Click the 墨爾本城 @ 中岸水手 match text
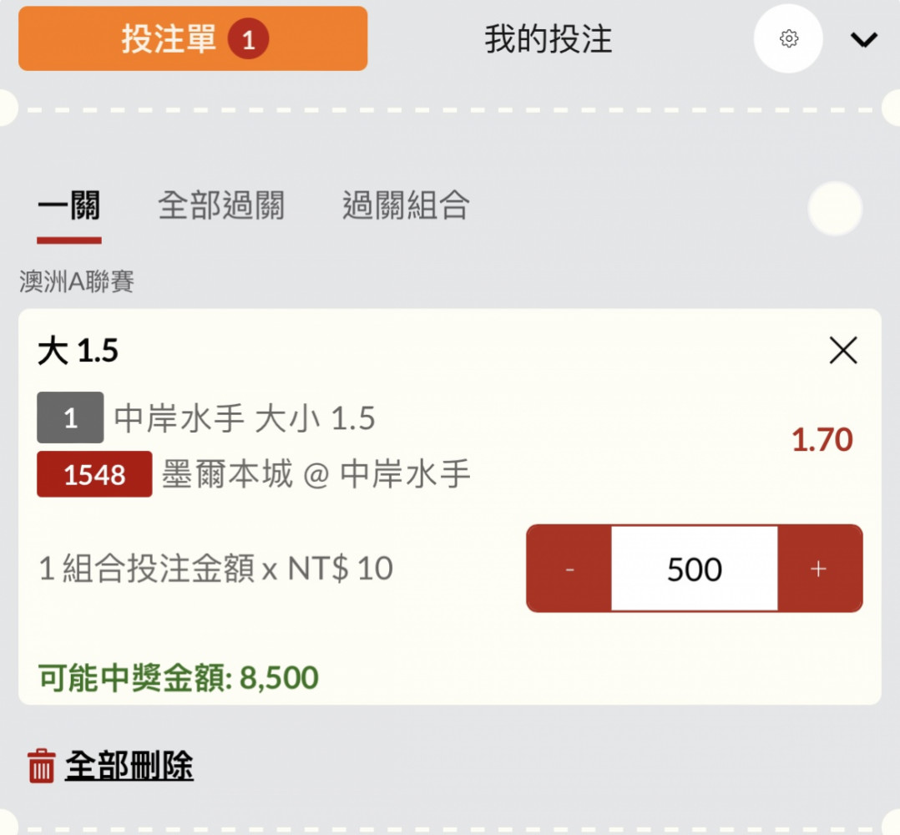 (316, 474)
